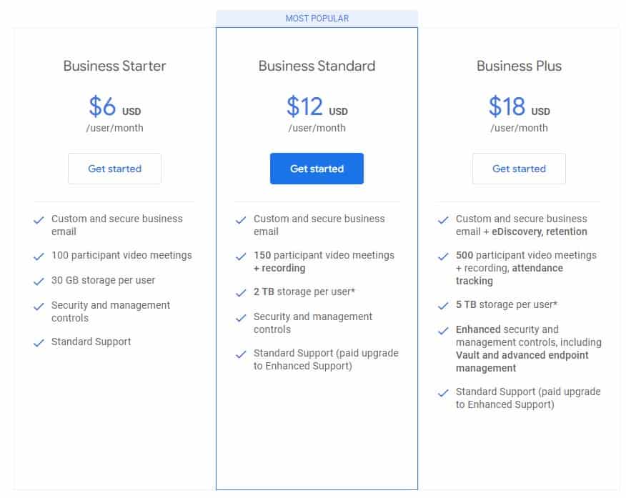The width and height of the screenshot is (626, 498).
Task: Click the MOST POPULAR banner
Action: coord(317,19)
